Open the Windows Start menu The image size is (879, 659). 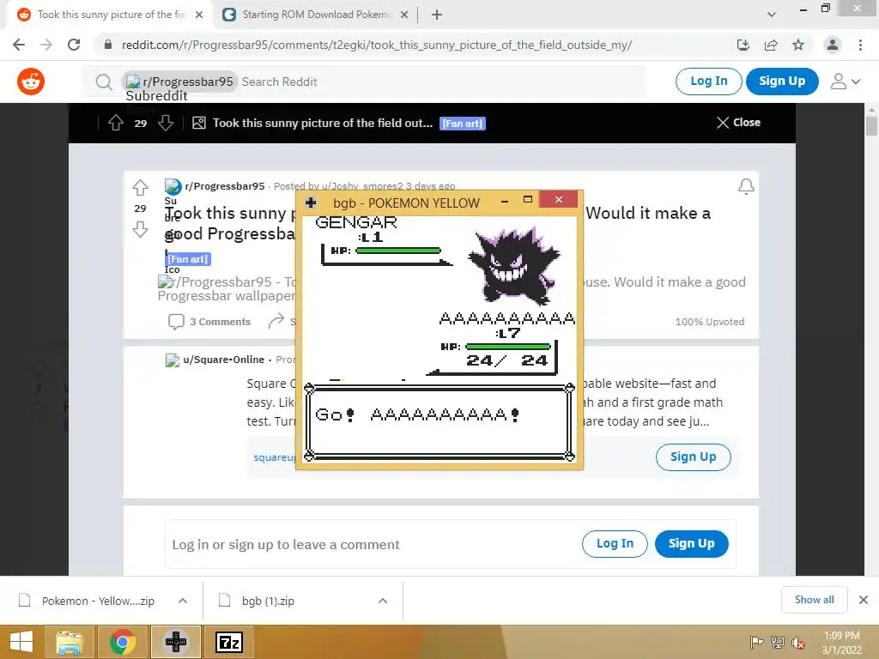pyautogui.click(x=21, y=642)
